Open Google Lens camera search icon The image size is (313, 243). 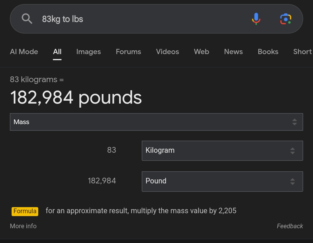286,19
